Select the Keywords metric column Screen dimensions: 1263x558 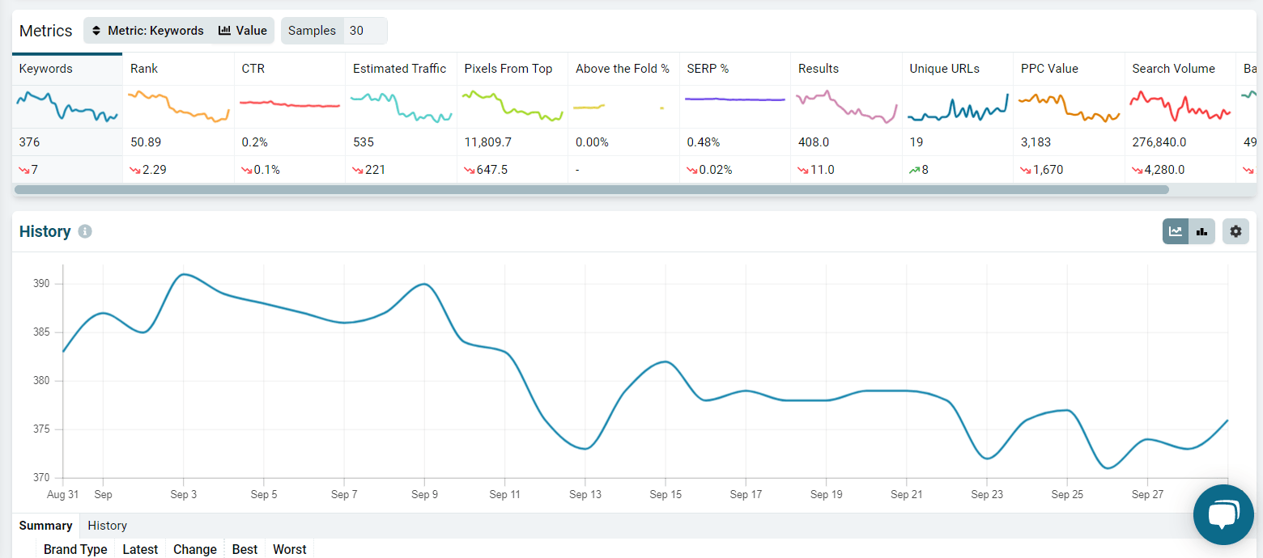click(67, 69)
